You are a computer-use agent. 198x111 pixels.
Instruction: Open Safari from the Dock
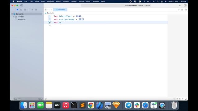pyautogui.click(x=145, y=105)
